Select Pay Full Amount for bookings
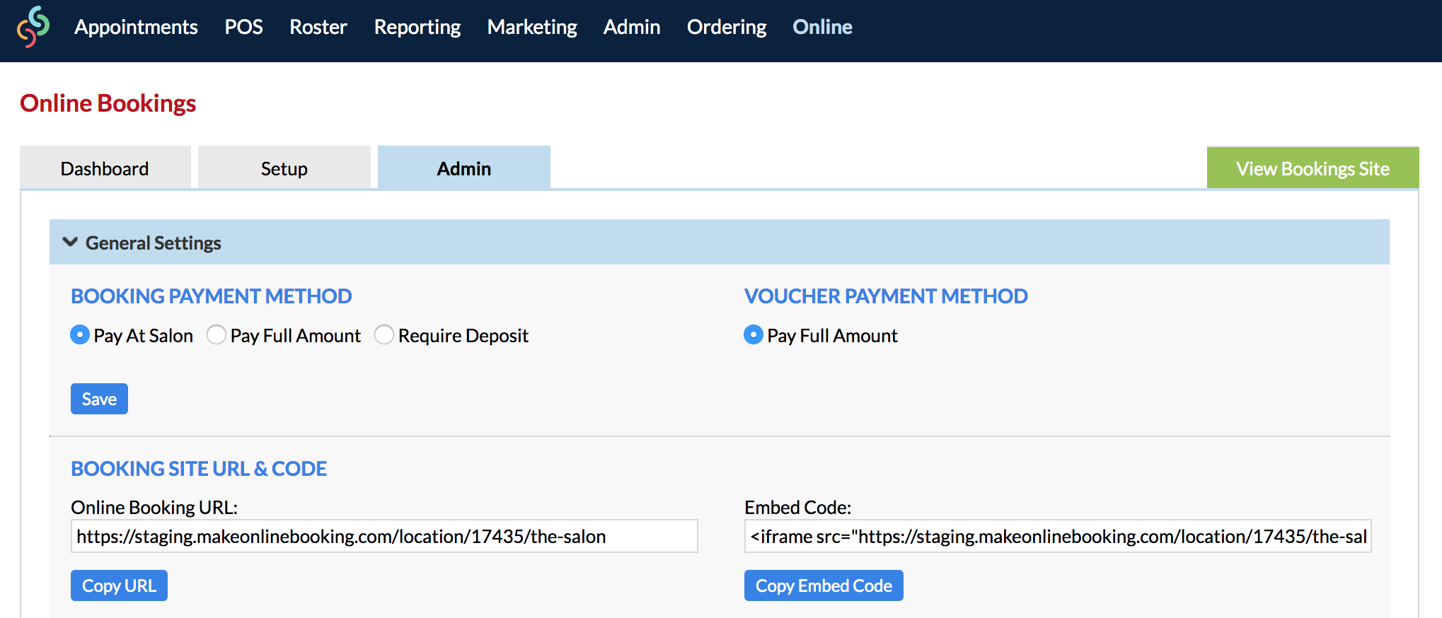The width and height of the screenshot is (1442, 618). coord(217,334)
